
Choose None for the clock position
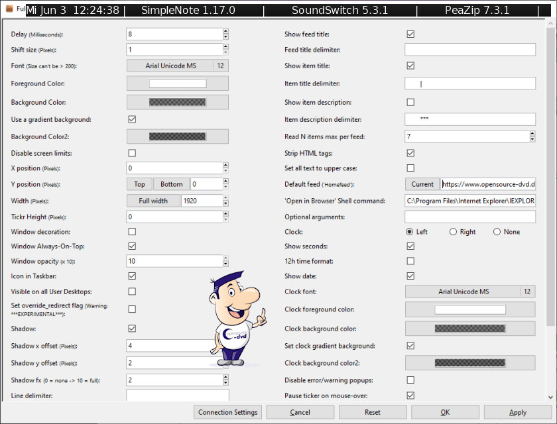click(x=497, y=232)
